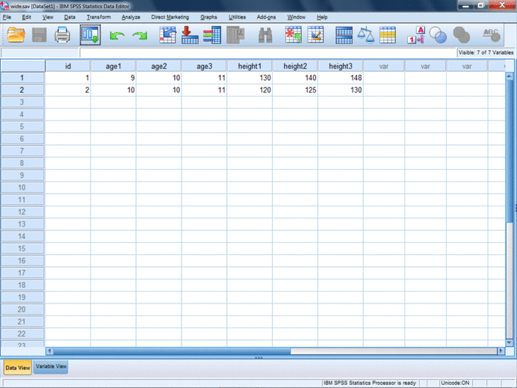
Task: Select row header 1
Action: (x=22, y=78)
